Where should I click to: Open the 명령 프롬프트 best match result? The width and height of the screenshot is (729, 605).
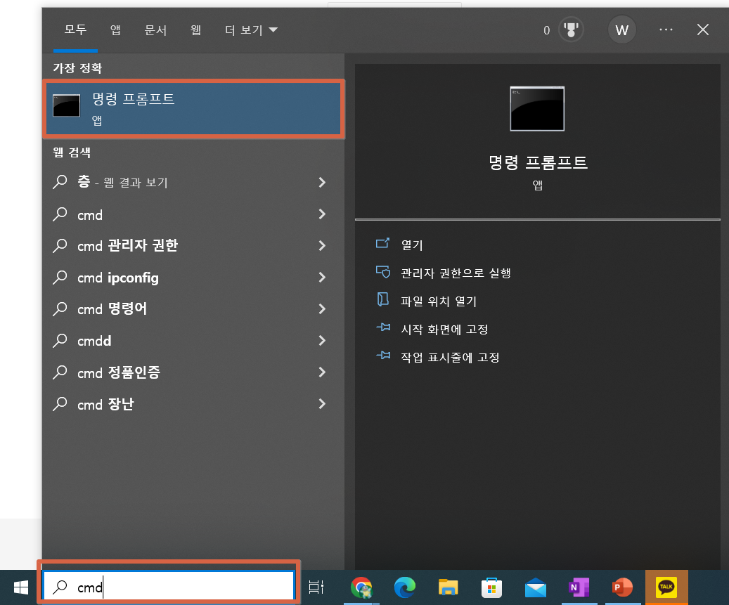coord(193,109)
